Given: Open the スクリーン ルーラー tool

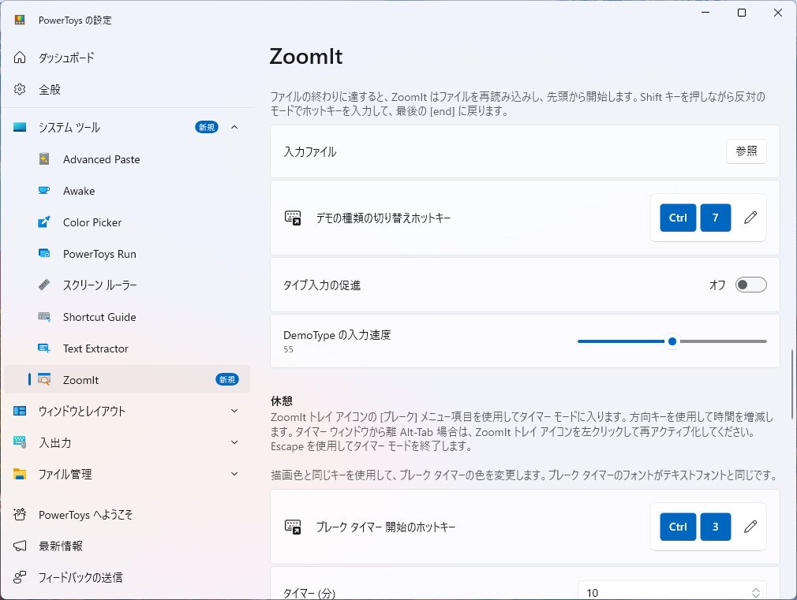Looking at the screenshot, I should point(99,285).
